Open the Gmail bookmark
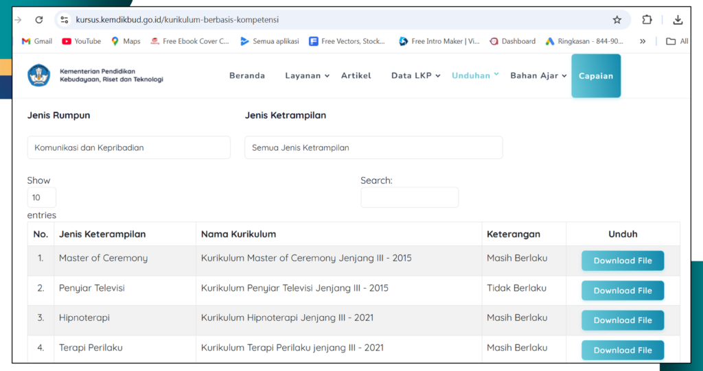Viewport: 703px width, 371px height. pyautogui.click(x=37, y=41)
